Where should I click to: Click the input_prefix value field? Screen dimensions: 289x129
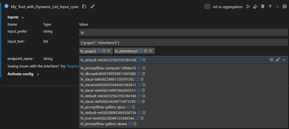point(183,33)
